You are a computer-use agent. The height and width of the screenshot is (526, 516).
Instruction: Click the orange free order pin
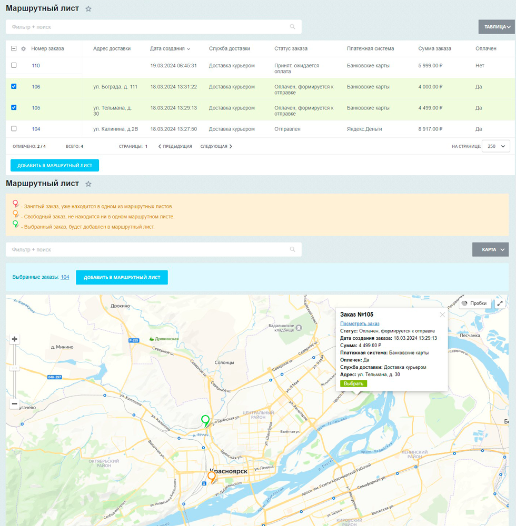pyautogui.click(x=212, y=477)
